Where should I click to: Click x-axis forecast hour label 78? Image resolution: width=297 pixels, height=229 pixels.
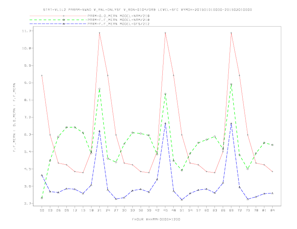(x=256, y=210)
